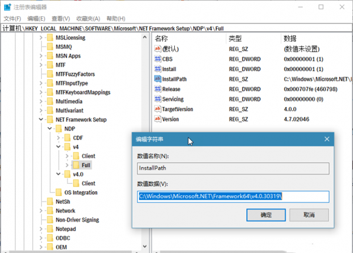This screenshot has width=353, height=253.
Task: Select the TargetVersion value icon
Action: [158, 109]
